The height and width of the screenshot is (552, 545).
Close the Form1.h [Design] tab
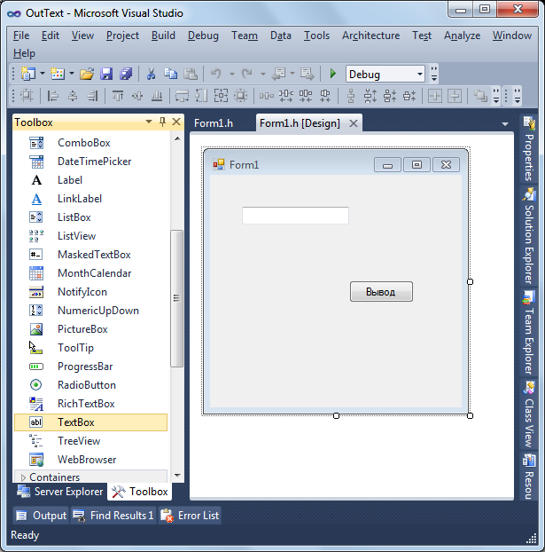pyautogui.click(x=354, y=123)
